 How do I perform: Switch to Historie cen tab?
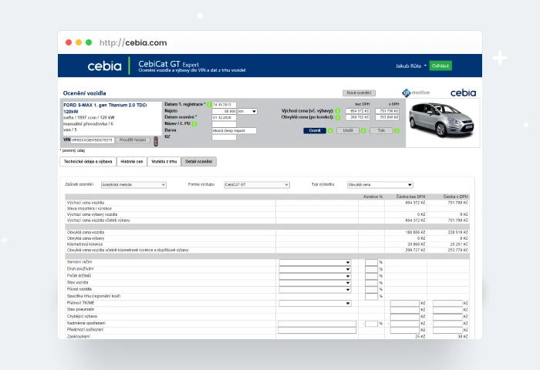pyautogui.click(x=132, y=161)
